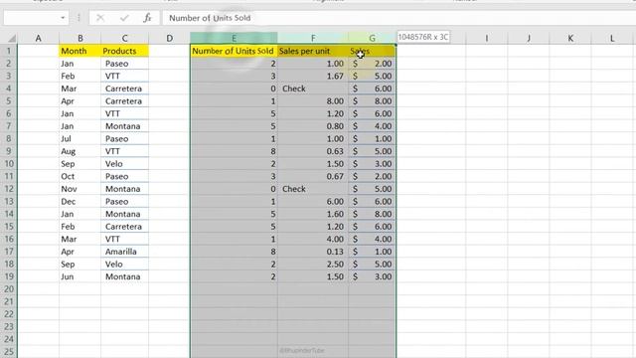Click the Sales per unit header cell
Screen dimensions: 636x358
click(313, 51)
